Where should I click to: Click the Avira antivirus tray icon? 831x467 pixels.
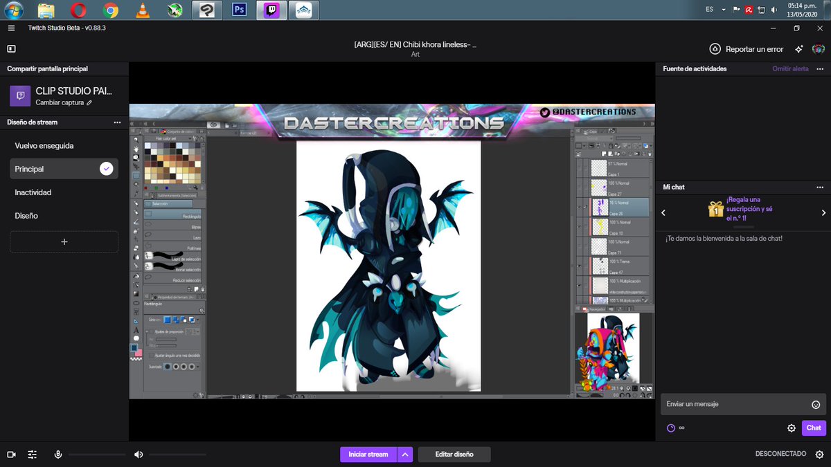749,10
